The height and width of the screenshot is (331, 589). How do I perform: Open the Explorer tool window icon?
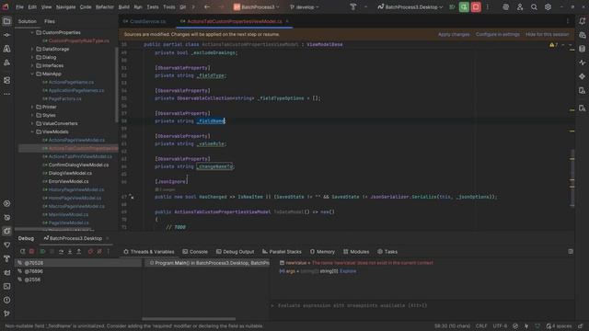(x=6, y=21)
